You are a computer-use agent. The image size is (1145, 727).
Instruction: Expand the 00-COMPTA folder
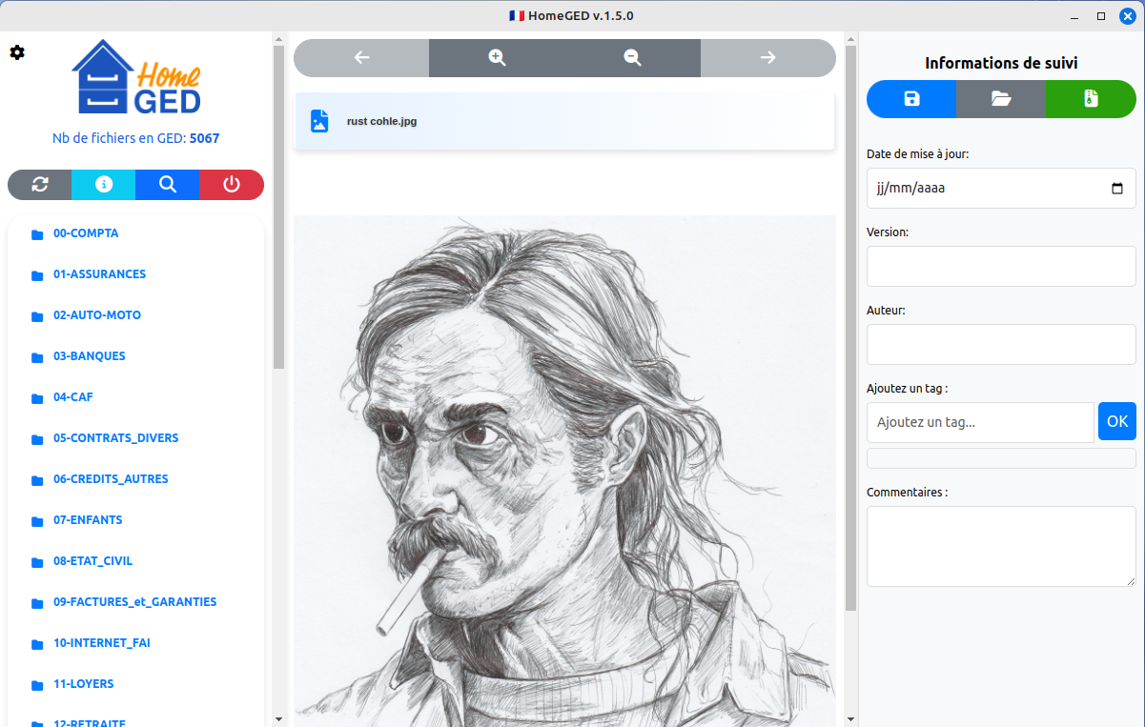click(x=86, y=233)
